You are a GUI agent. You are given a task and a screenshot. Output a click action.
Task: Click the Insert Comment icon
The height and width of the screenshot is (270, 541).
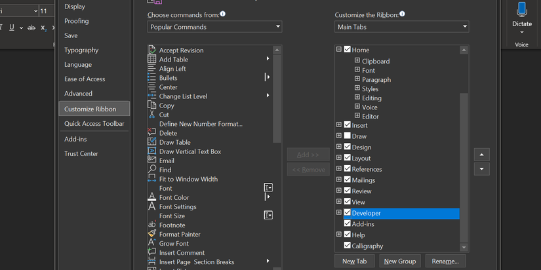click(152, 252)
